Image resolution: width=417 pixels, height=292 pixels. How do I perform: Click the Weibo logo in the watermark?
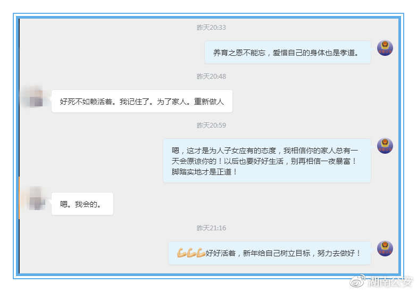(x=357, y=281)
